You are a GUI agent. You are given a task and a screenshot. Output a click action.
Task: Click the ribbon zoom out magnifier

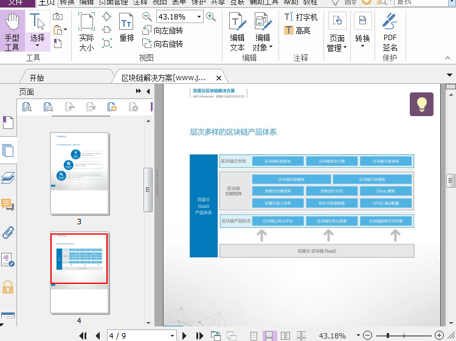[x=147, y=16]
